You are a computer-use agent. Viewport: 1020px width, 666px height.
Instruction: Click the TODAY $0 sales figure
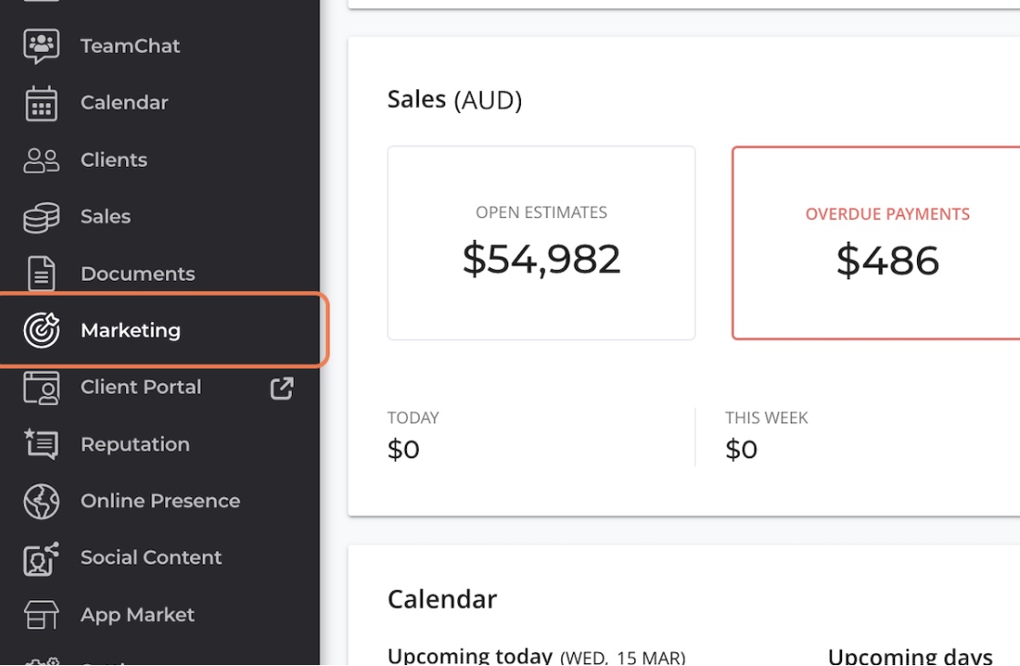(403, 450)
